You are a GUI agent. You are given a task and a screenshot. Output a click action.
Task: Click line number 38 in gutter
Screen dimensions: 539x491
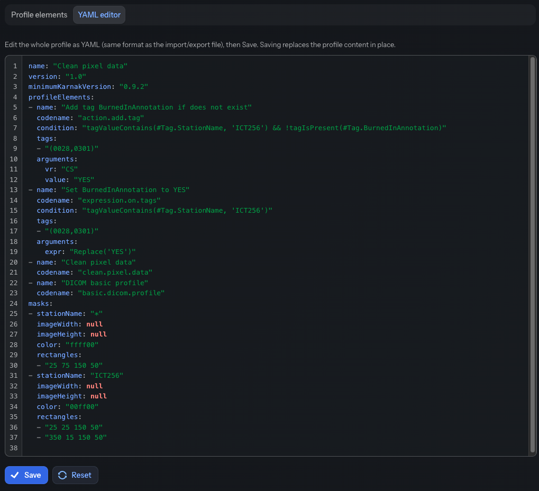point(13,448)
